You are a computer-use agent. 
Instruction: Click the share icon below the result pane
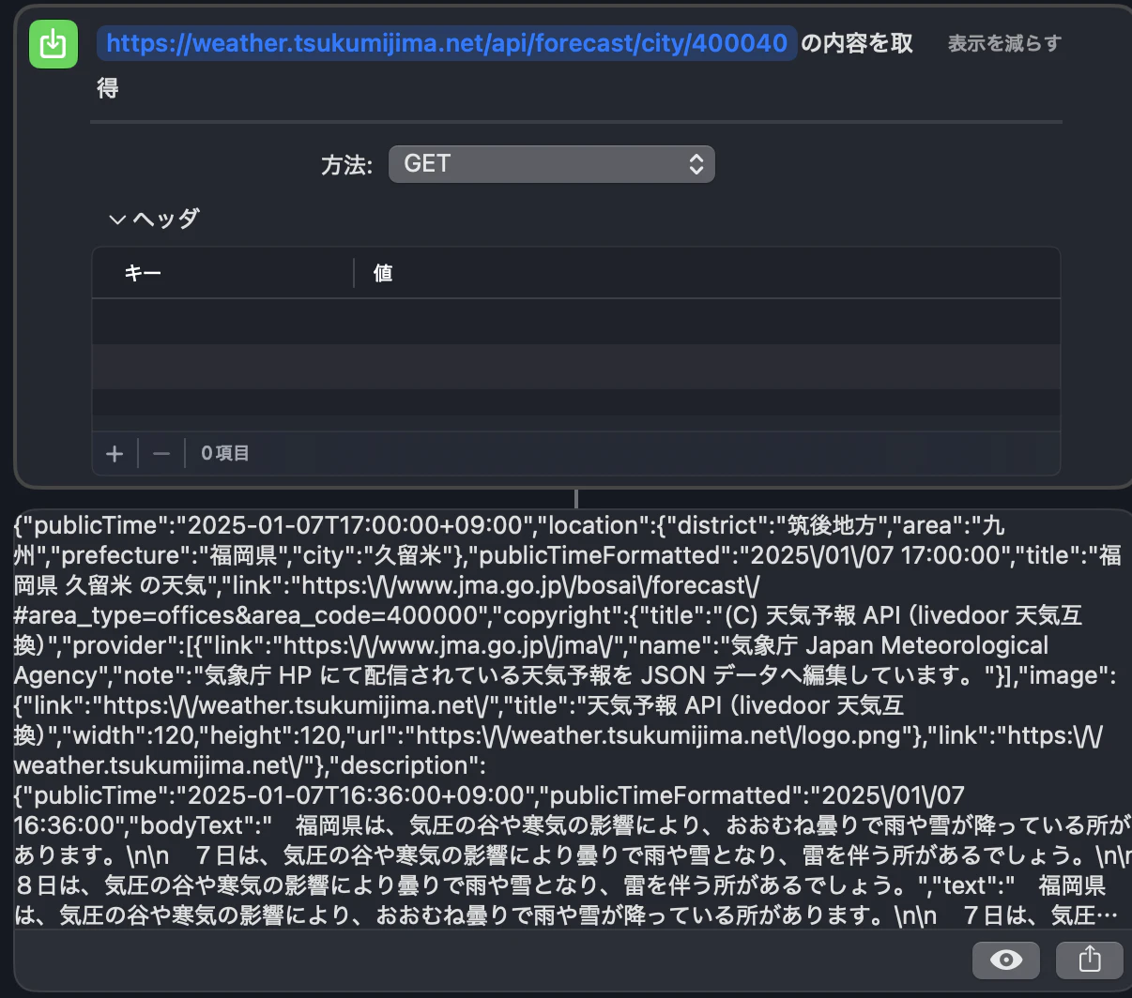tap(1089, 960)
